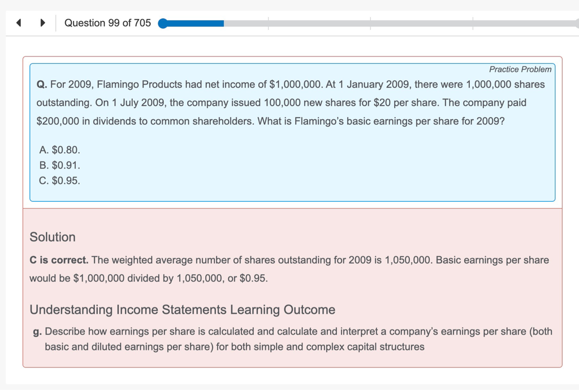Viewport: 579px width, 390px height.
Task: Click the filled blue portion of progress bar
Action: [195, 23]
